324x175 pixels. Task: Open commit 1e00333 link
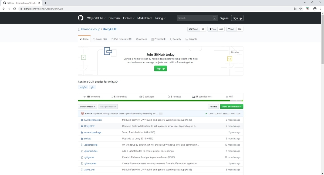tap(227, 114)
